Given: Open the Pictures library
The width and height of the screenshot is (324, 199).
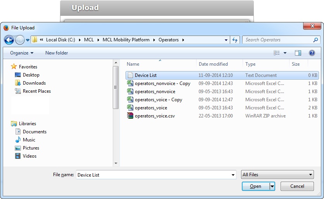Looking at the screenshot, I should (31, 148).
